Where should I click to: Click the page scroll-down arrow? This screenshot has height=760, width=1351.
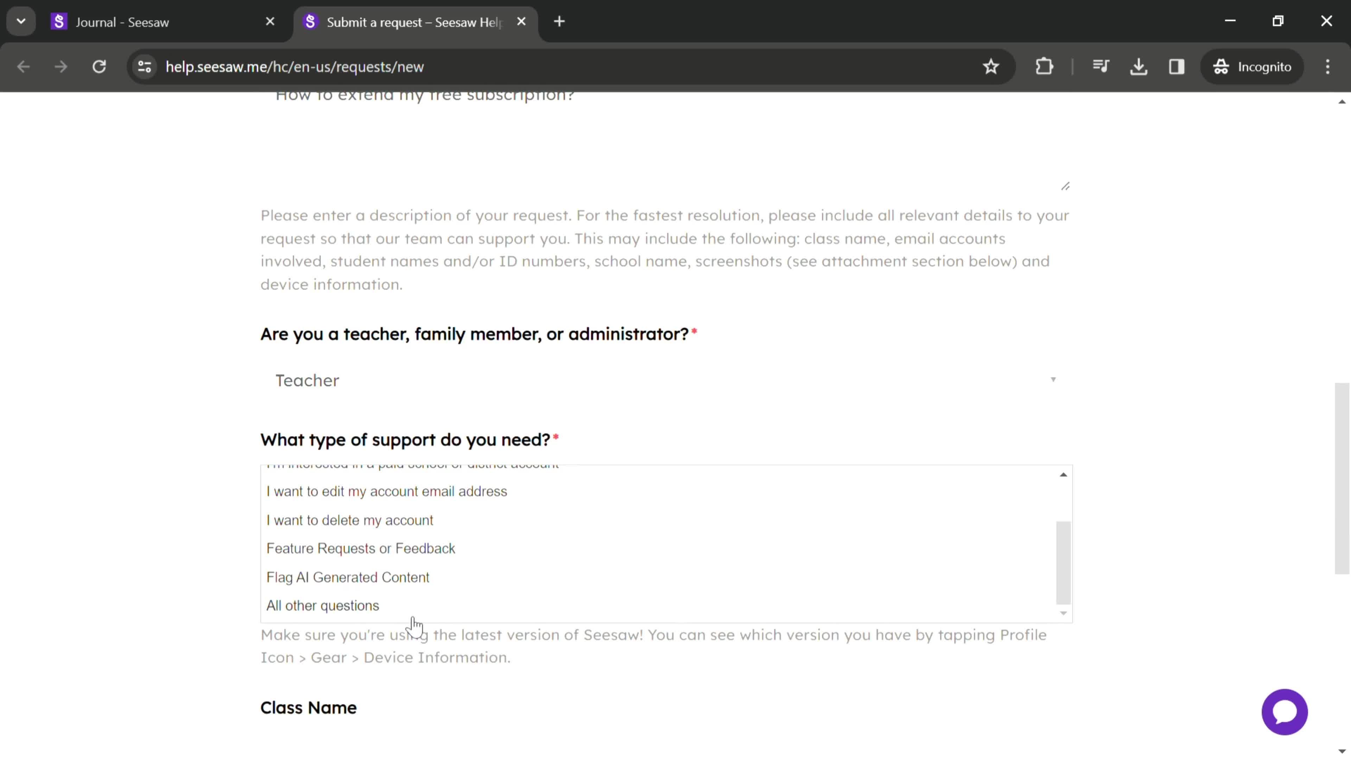[1342, 752]
